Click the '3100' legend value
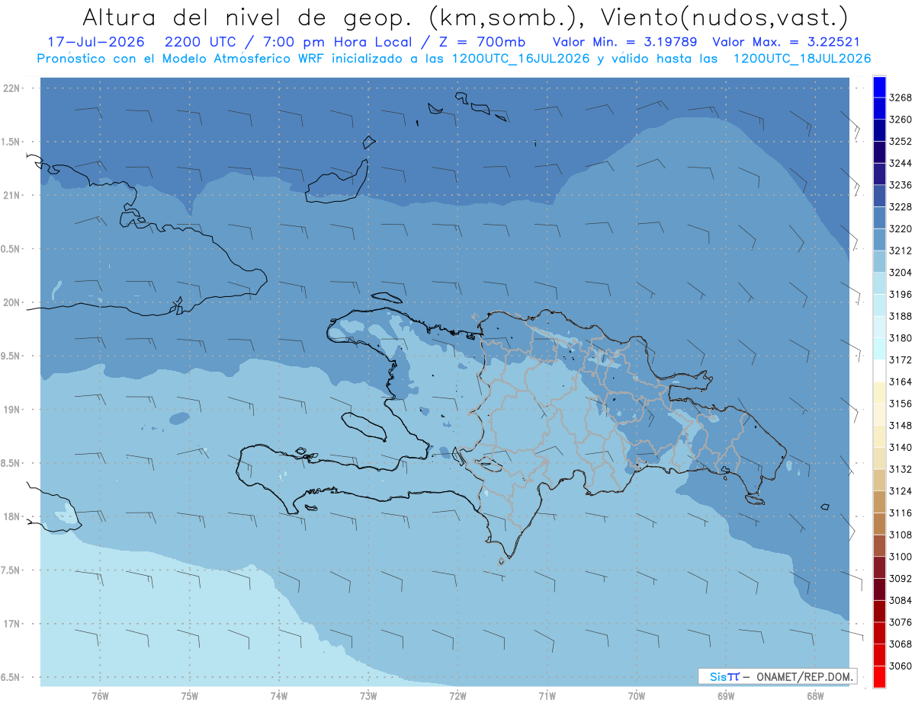915x706 pixels. pyautogui.click(x=901, y=557)
